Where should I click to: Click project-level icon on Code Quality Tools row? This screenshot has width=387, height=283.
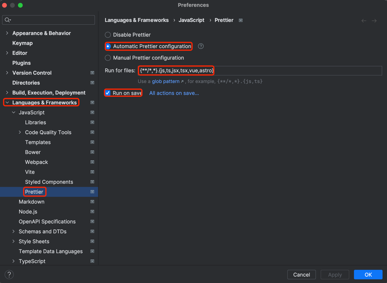pos(92,132)
